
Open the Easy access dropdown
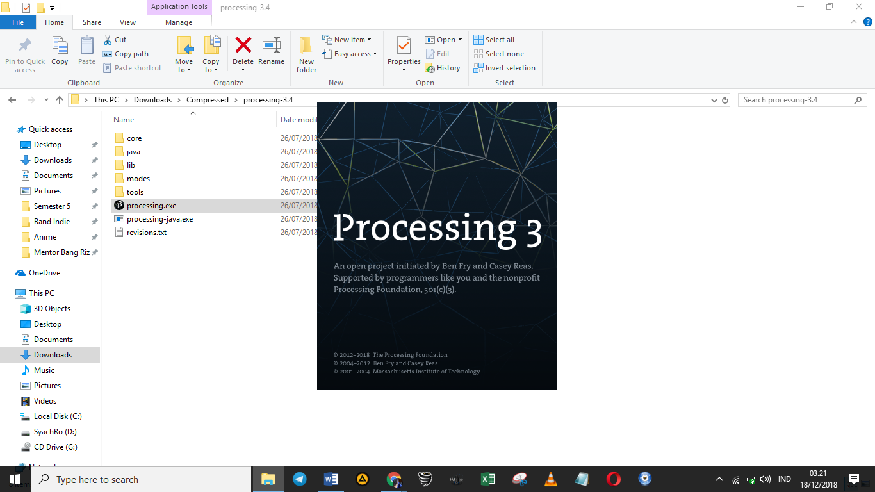point(350,54)
